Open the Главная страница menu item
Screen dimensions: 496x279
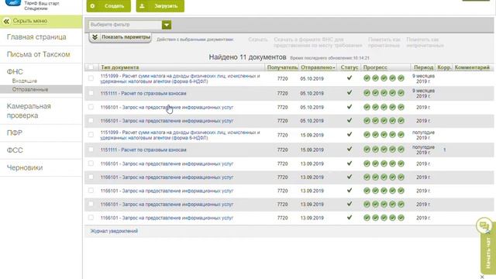click(36, 37)
